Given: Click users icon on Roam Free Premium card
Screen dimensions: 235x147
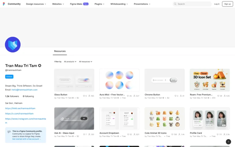Looking at the screenshot, I should [x=225, y=96].
